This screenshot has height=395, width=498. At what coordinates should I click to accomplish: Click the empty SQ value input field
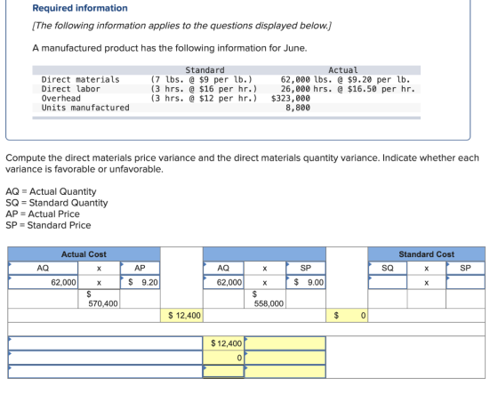[388, 282]
